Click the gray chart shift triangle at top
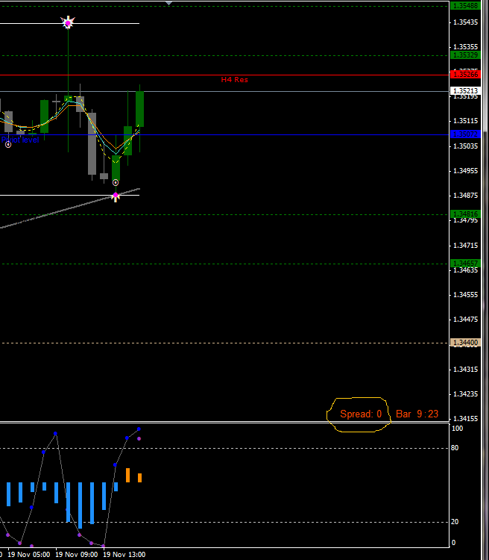This screenshot has height=560, width=489. tap(168, 3)
